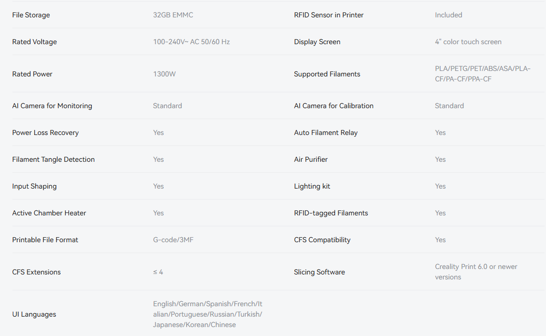Screen dimensions: 546x336
Task: Select the 4" color touch screen value
Action: (x=468, y=42)
